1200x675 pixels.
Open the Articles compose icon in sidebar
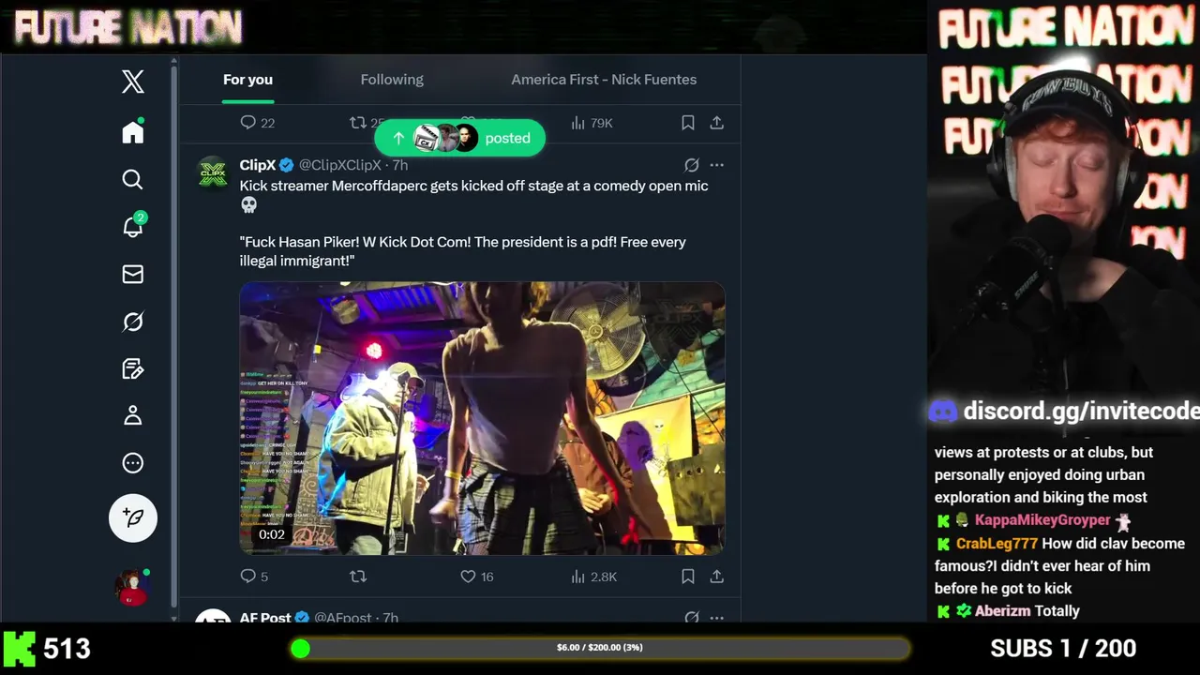pyautogui.click(x=133, y=368)
